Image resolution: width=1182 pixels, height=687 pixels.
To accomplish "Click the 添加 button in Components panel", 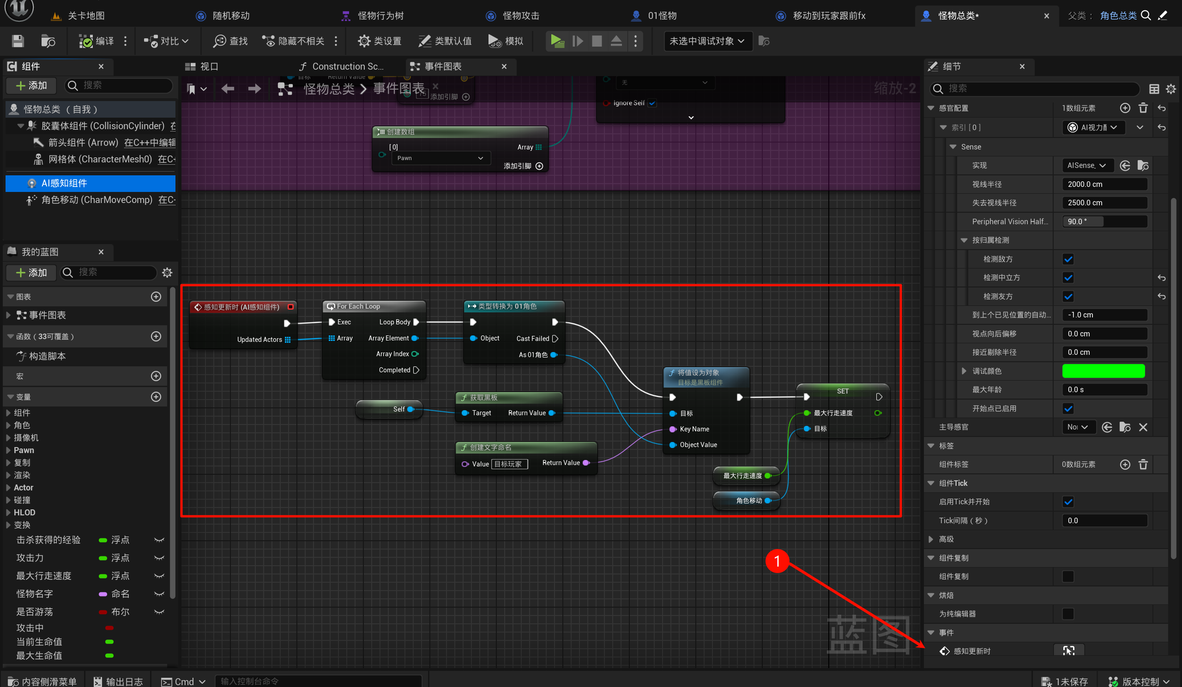I will coord(31,85).
